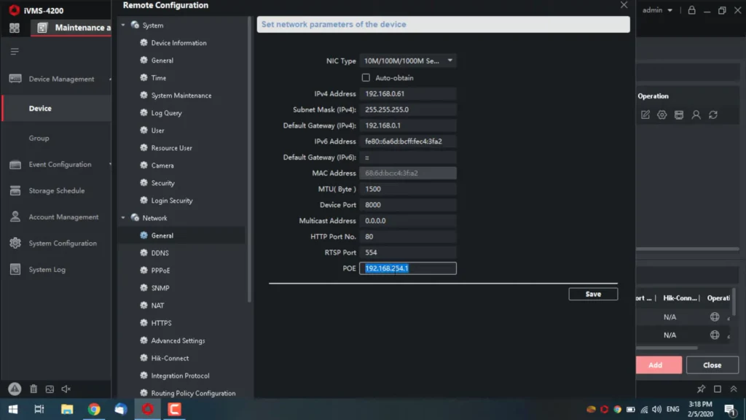
Task: Open SNMP settings
Action: point(160,288)
